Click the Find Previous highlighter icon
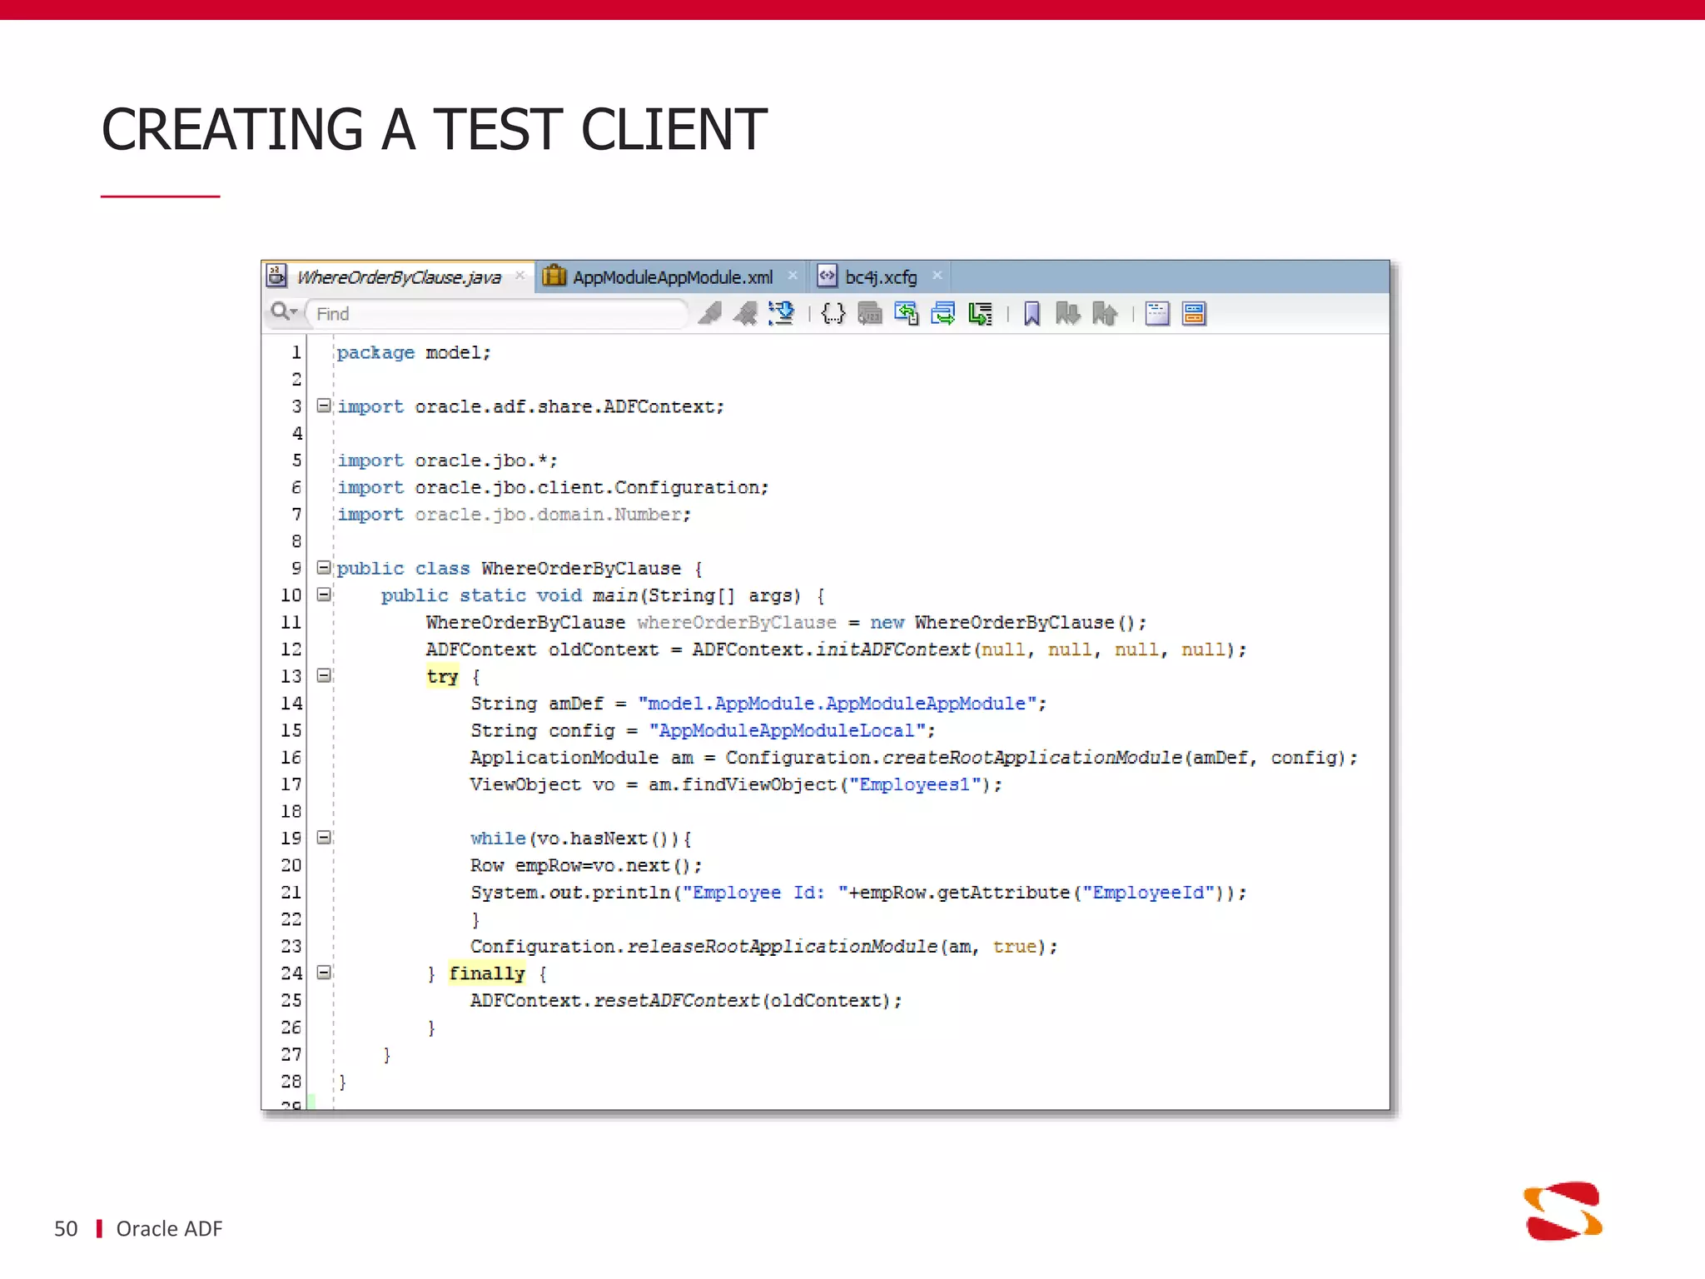This screenshot has width=1705, height=1279. click(745, 314)
